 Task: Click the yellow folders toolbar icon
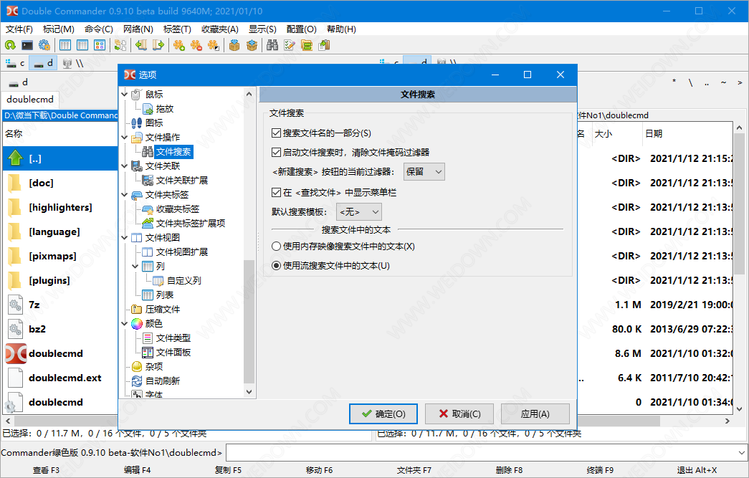307,45
